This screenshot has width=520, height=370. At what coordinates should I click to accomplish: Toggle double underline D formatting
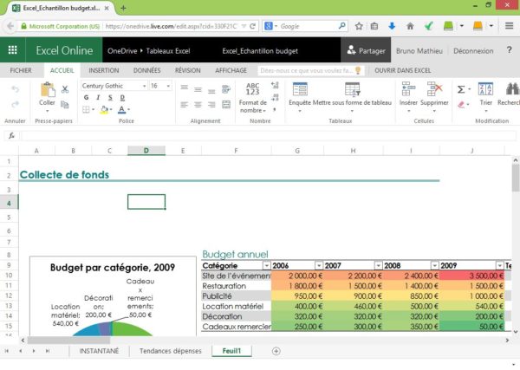point(122,97)
